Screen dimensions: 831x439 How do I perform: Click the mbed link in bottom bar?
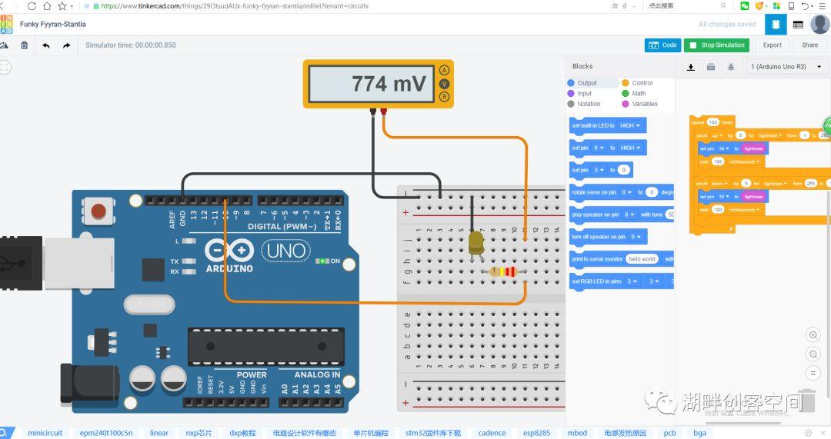577,433
